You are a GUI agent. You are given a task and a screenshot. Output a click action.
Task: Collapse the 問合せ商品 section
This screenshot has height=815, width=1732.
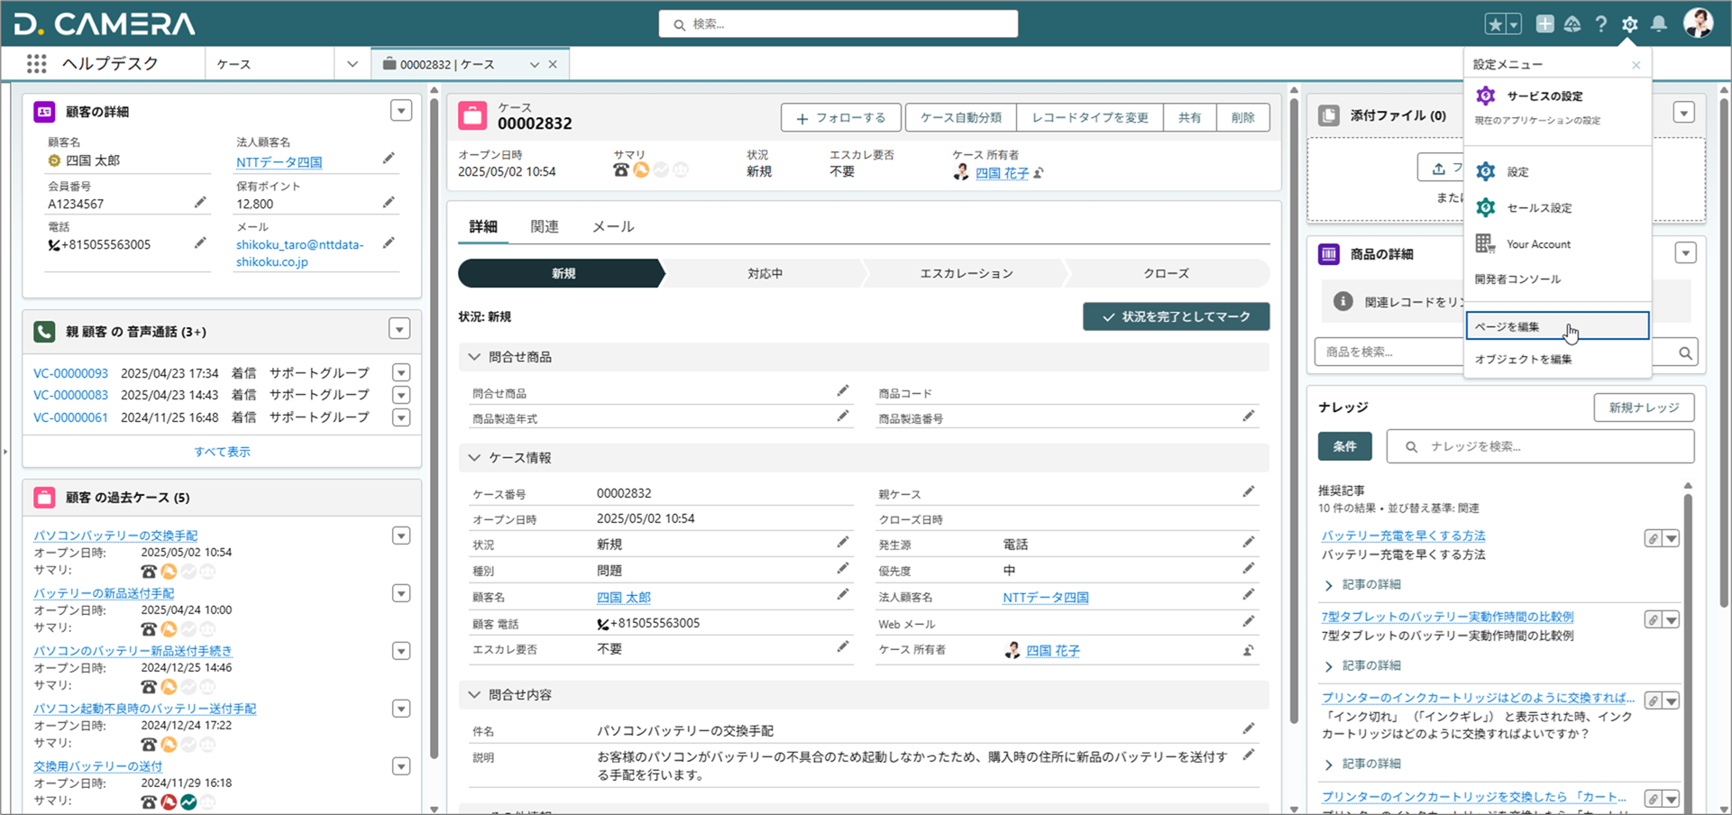point(474,357)
